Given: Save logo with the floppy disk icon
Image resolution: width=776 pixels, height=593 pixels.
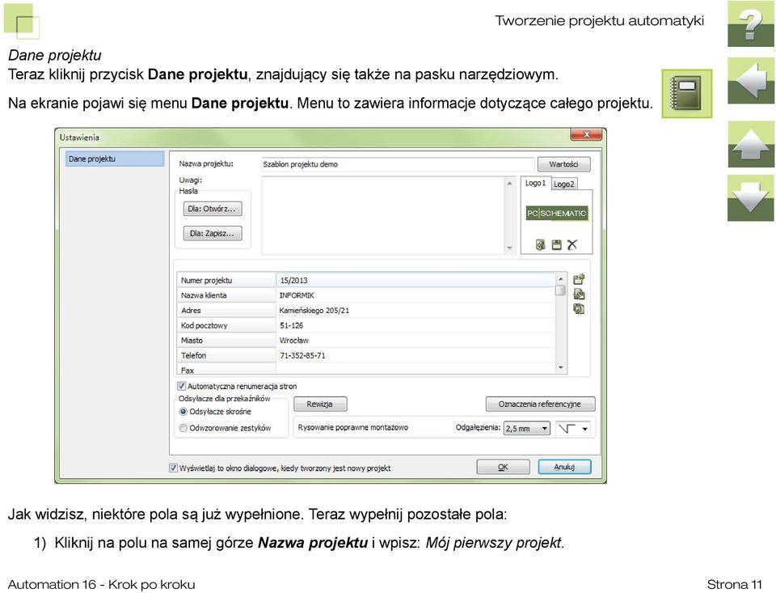Looking at the screenshot, I should 557,245.
